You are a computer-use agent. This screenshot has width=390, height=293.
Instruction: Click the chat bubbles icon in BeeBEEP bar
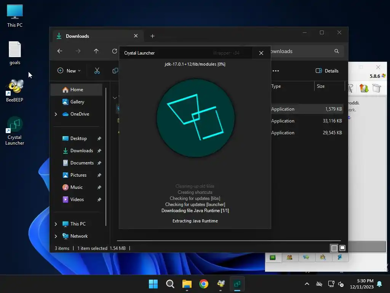click(306, 258)
